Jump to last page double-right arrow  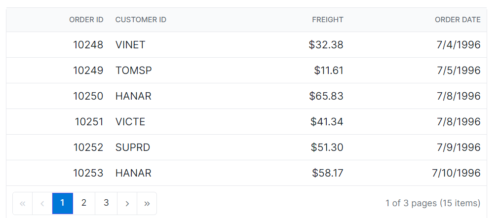pyautogui.click(x=147, y=203)
